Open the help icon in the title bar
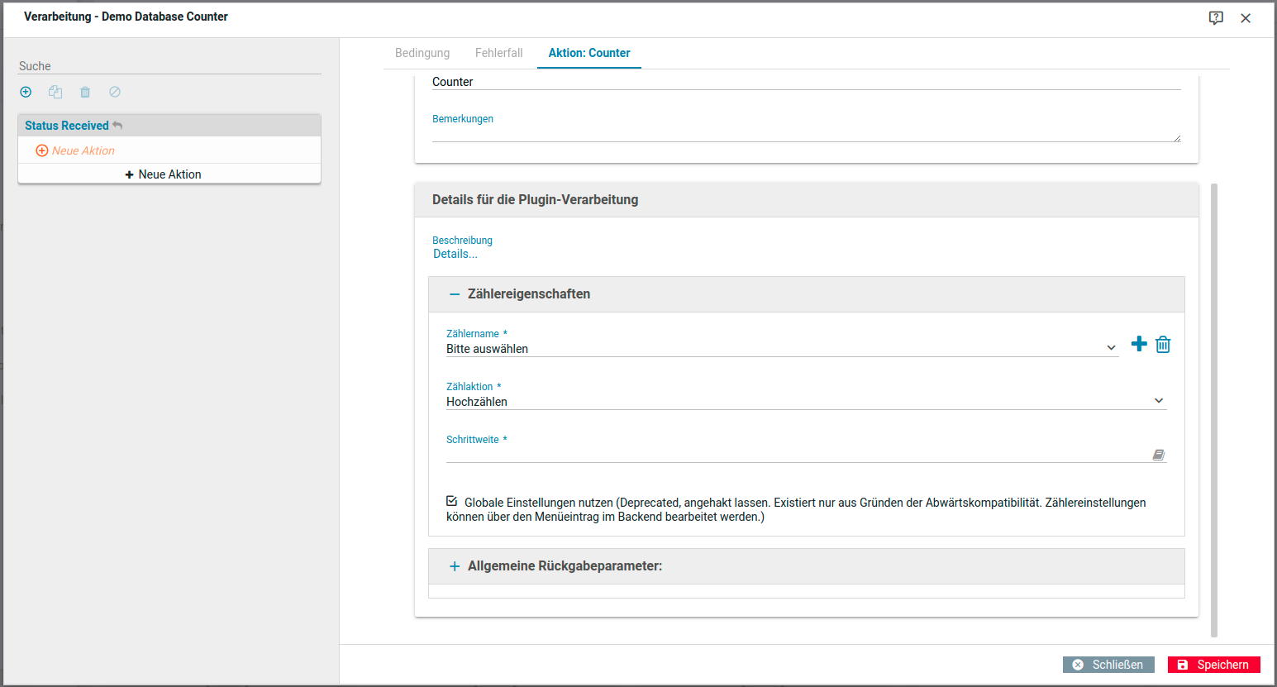Viewport: 1277px width, 687px height. pyautogui.click(x=1216, y=18)
